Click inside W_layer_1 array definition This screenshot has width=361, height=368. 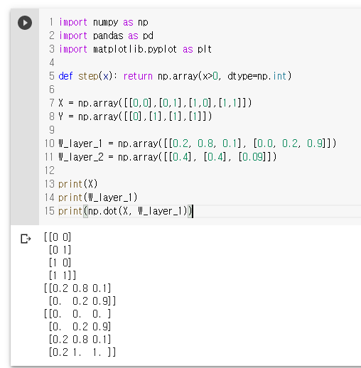(x=197, y=144)
